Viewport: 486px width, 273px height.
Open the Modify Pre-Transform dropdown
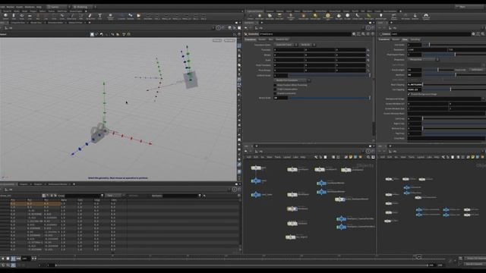(x=292, y=80)
